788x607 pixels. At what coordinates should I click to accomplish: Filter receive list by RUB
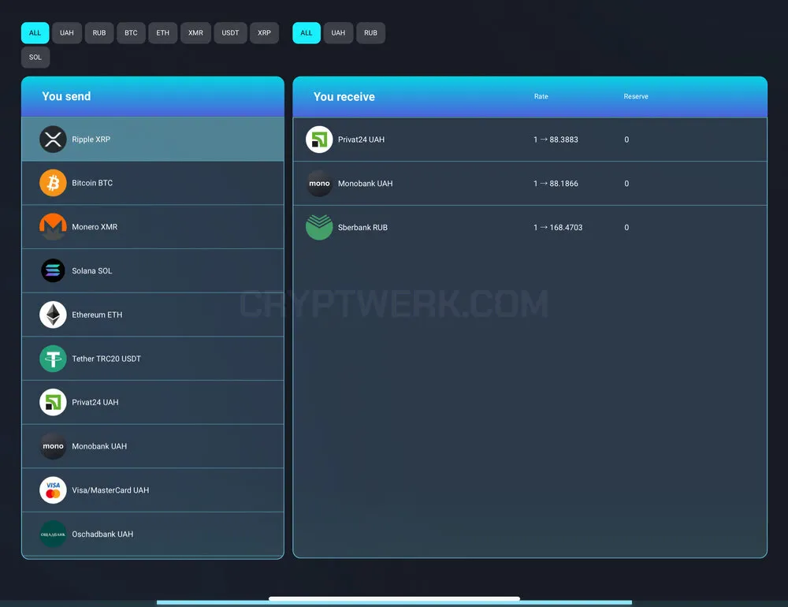pyautogui.click(x=370, y=32)
